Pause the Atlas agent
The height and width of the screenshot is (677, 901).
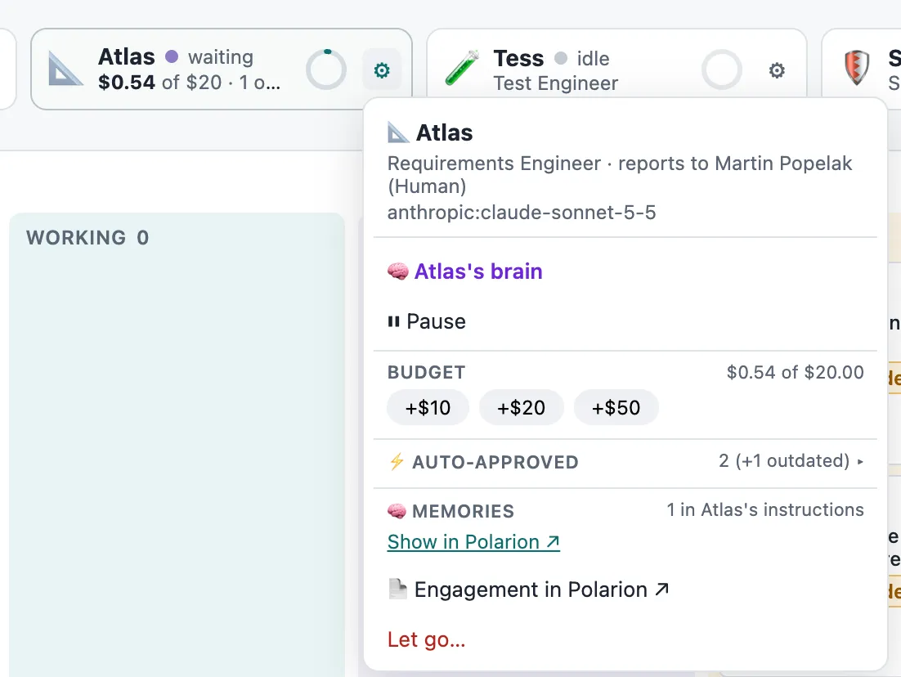pyautogui.click(x=427, y=321)
